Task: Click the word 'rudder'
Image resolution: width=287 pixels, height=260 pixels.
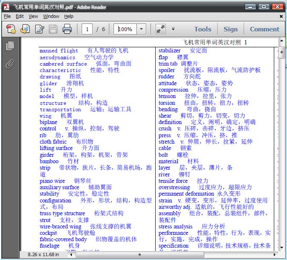Action: coord(166,77)
